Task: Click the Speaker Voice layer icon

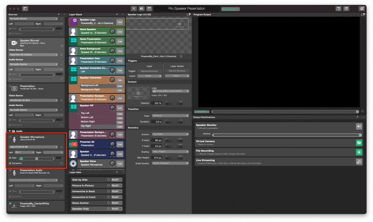Action: coord(73,164)
